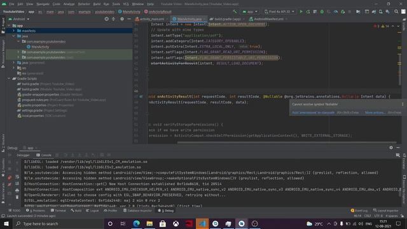Screen dimensions: 407x229
Task: Click the print icon in Debug side toolbar
Action: pyautogui.click(x=17, y=190)
